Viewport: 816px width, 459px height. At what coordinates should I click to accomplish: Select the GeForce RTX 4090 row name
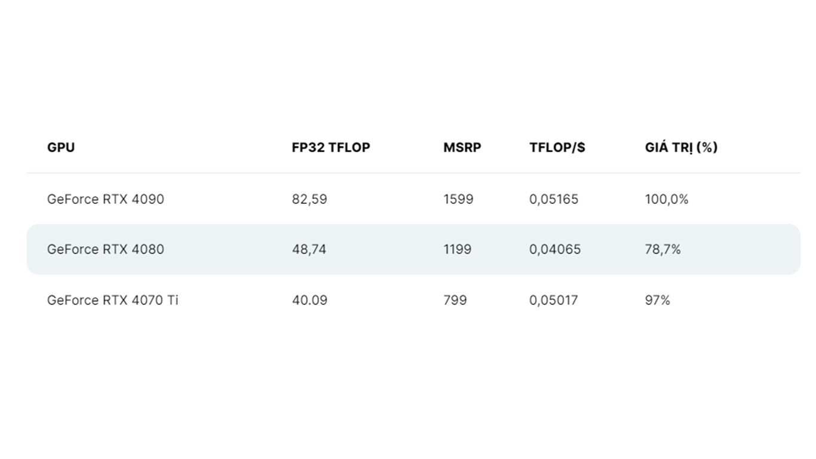pyautogui.click(x=106, y=199)
